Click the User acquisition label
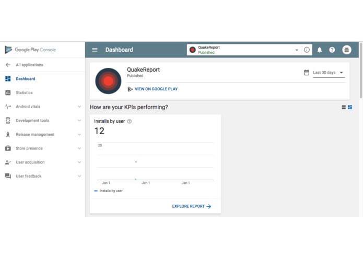 point(30,162)
